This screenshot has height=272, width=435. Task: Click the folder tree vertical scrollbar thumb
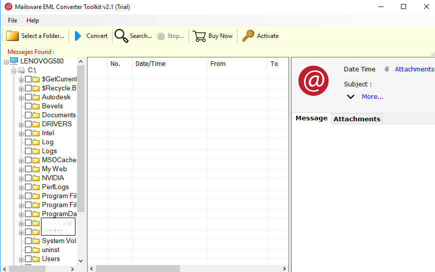[x=80, y=139]
